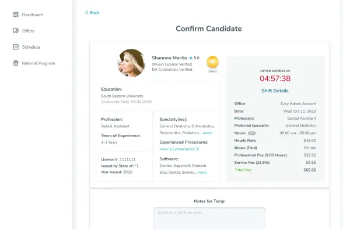Screen dimensions: 343x229
Task: Click the Shift Details heading
Action: 275,91
